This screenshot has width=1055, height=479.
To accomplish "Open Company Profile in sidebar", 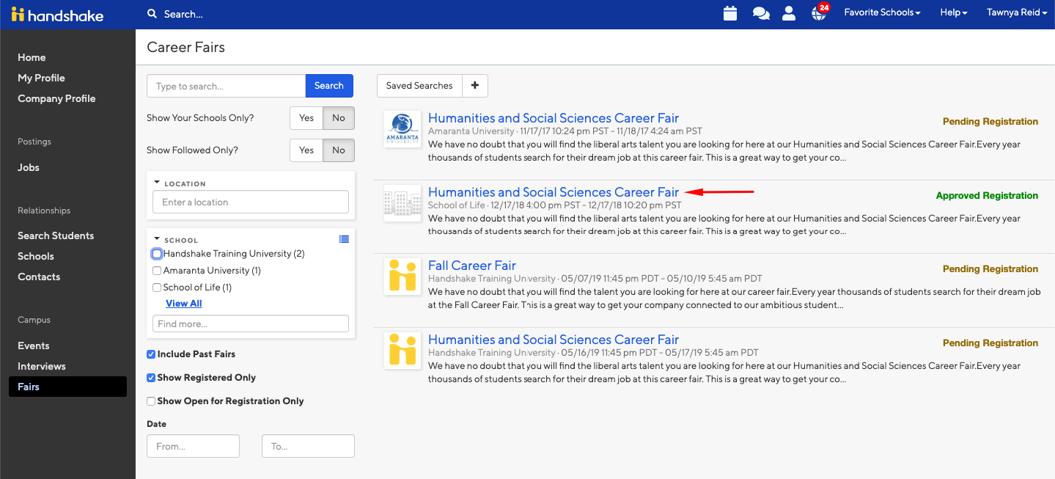I will click(x=56, y=98).
